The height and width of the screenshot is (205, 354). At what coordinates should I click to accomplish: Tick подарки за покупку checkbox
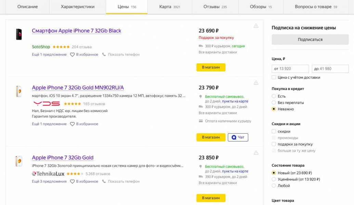[x=274, y=144]
